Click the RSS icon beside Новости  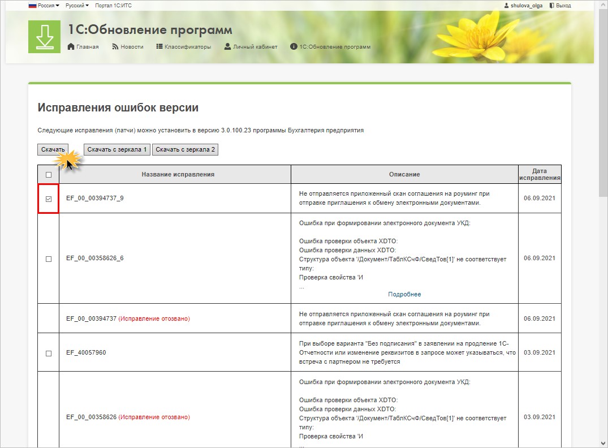[115, 46]
